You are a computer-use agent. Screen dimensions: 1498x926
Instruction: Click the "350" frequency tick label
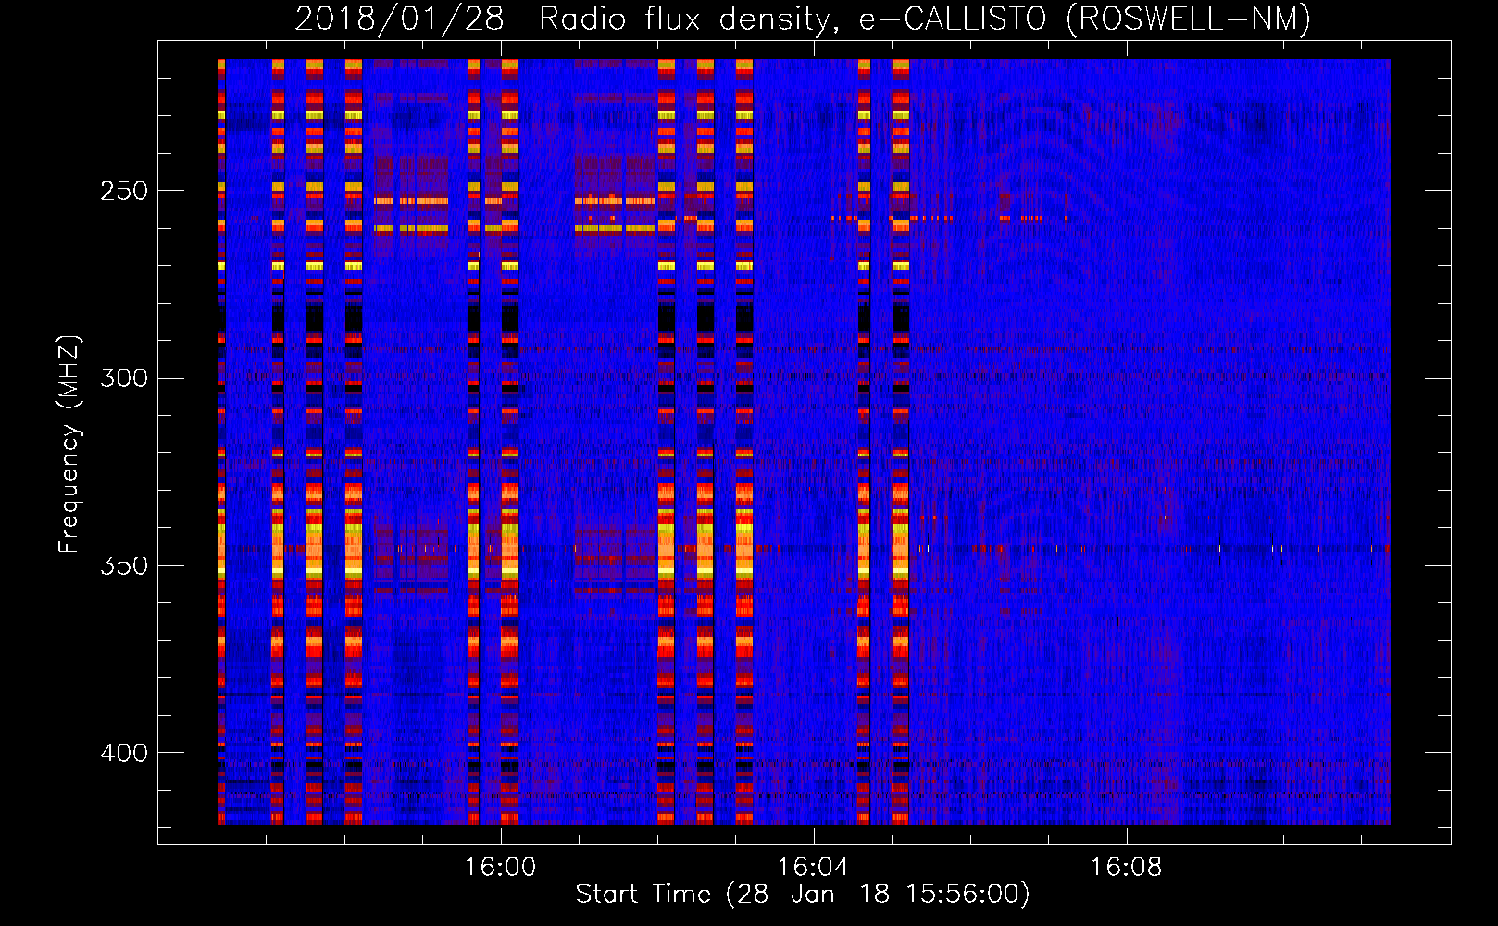124,566
